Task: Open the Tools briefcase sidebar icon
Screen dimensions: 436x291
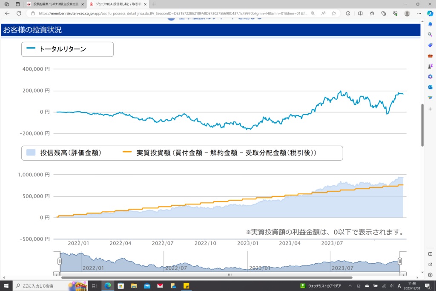Action: pos(430,55)
